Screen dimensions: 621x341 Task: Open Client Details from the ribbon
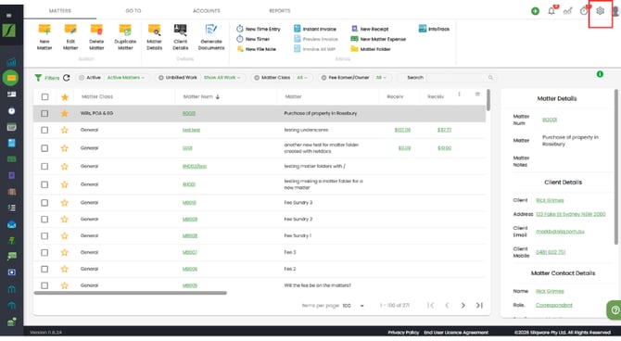pos(180,37)
